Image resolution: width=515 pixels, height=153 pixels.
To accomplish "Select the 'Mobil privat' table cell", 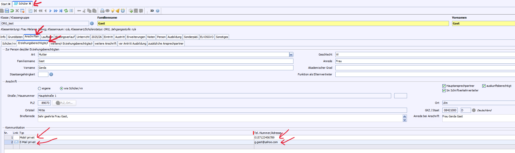I will tap(136, 137).
